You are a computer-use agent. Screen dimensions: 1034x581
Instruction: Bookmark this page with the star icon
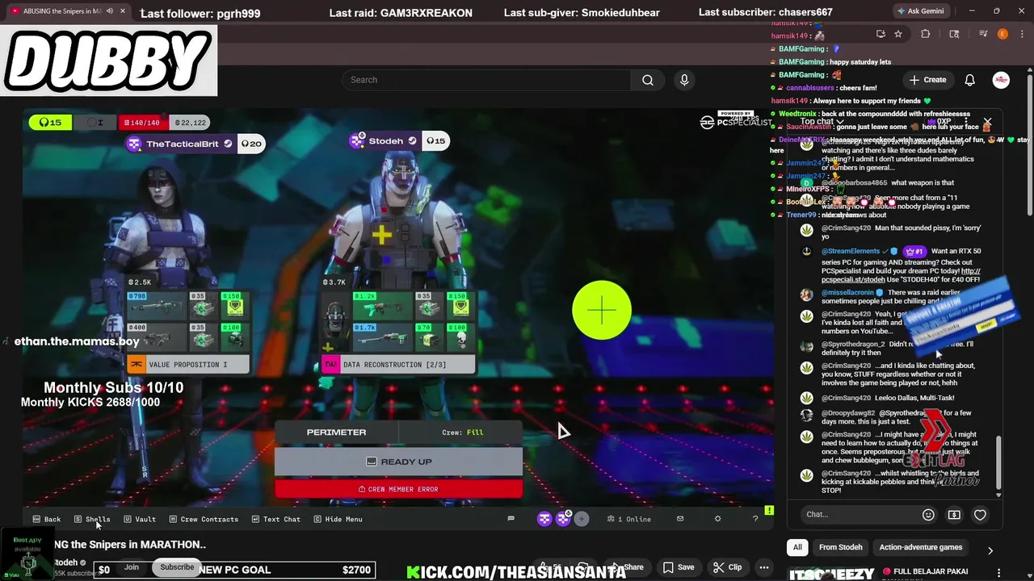pos(898,34)
